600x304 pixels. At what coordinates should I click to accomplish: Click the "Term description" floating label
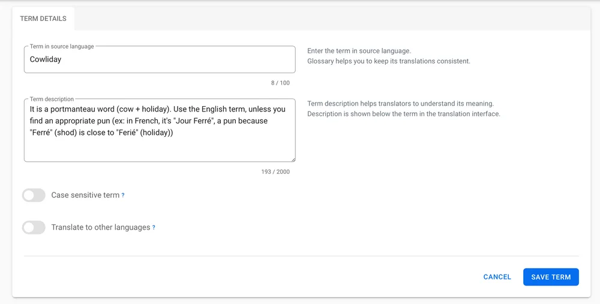[x=52, y=99]
